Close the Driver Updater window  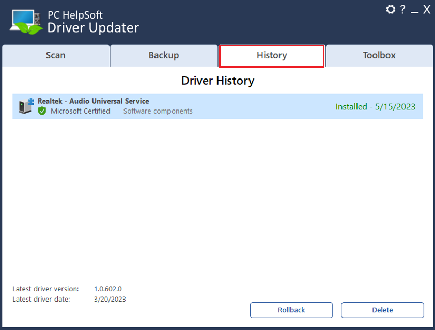tap(427, 10)
